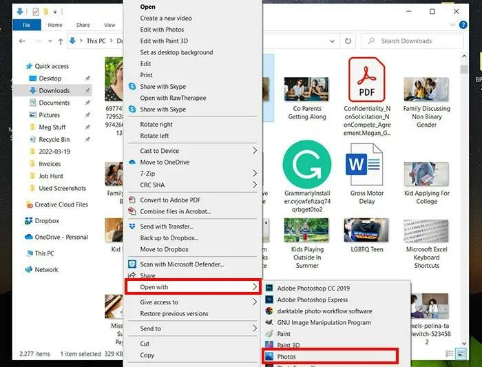
Task: Select Family Discussing Non Binary Gender image
Action: pos(426,89)
